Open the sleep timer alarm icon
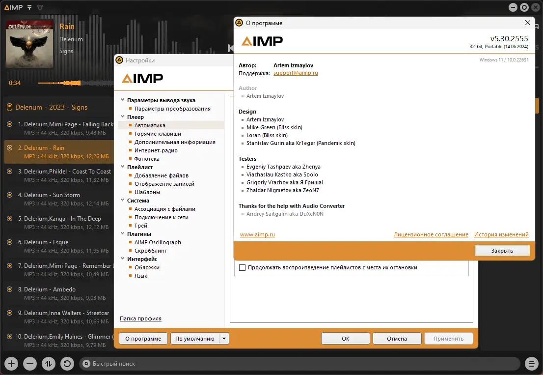The image size is (543, 375). [40, 7]
